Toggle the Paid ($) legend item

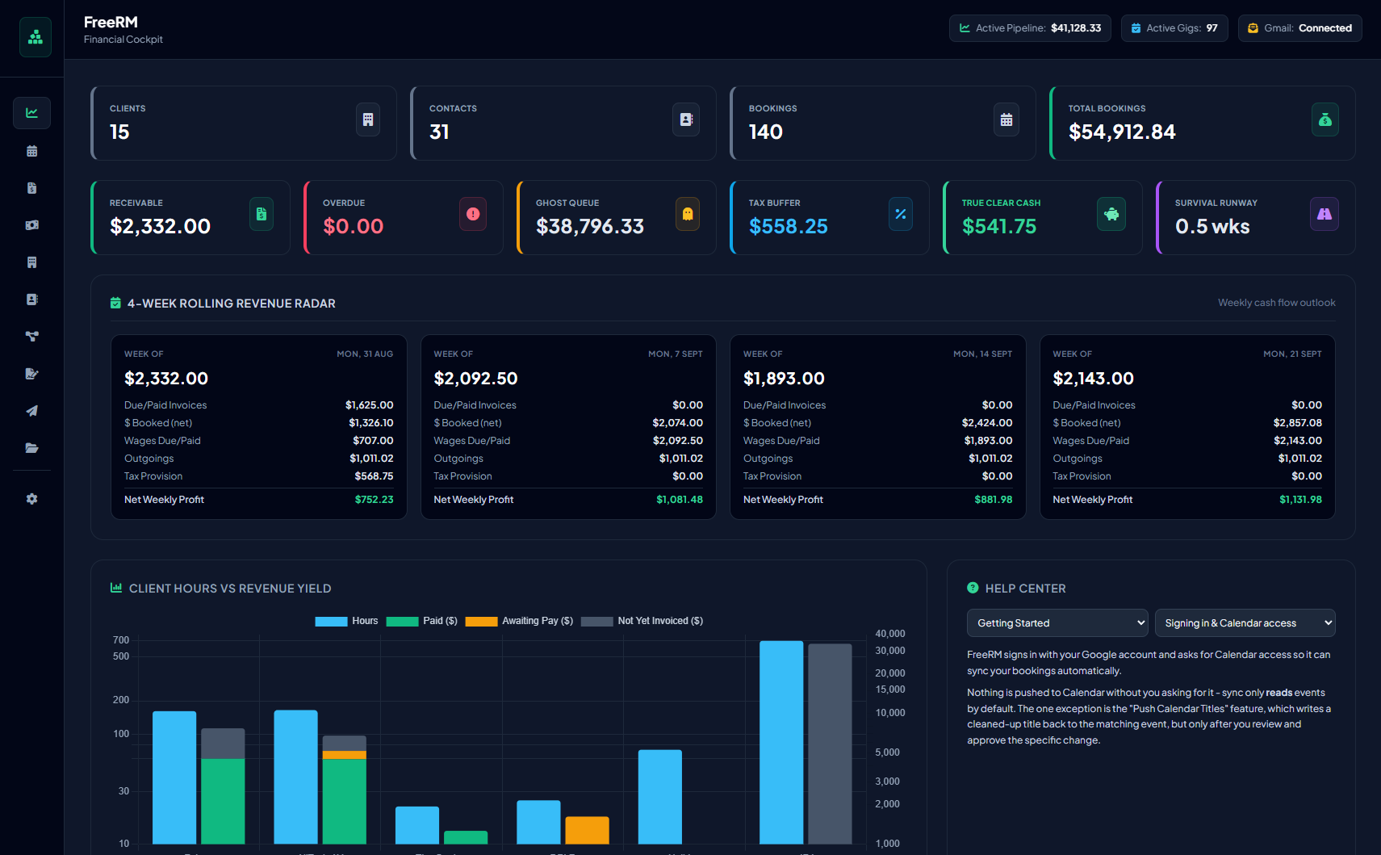tap(421, 621)
